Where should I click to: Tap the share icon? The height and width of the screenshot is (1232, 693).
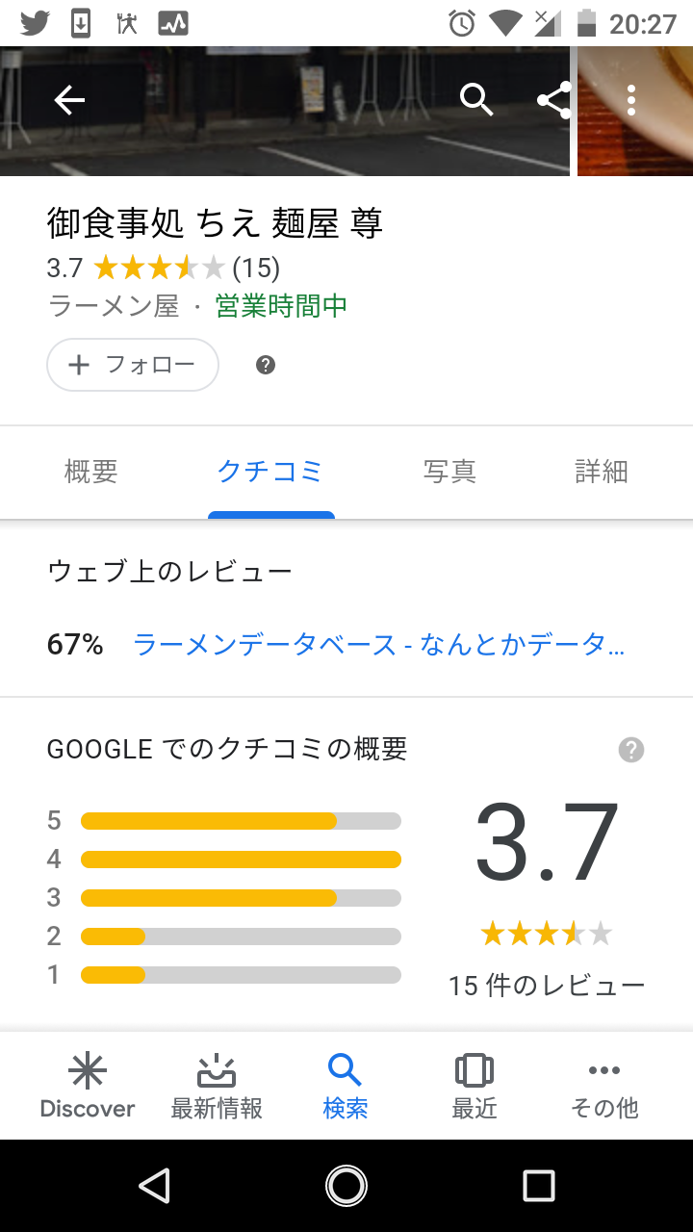(x=553, y=100)
